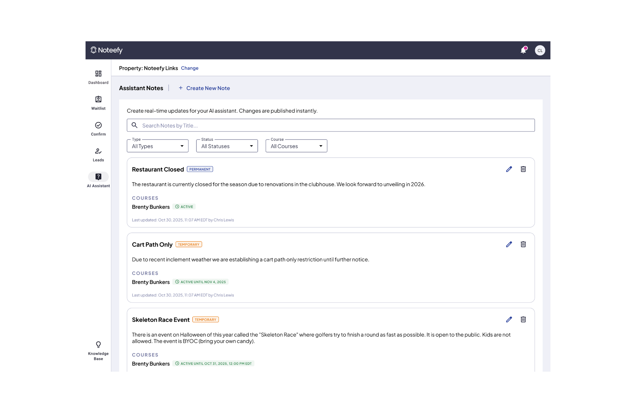Open the notifications bell icon
636x413 pixels.
[x=523, y=50]
